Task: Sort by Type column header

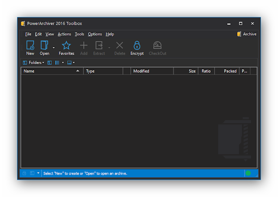Action: [x=103, y=71]
